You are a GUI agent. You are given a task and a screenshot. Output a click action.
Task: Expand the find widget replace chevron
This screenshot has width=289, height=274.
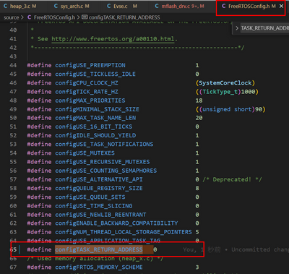point(237,28)
